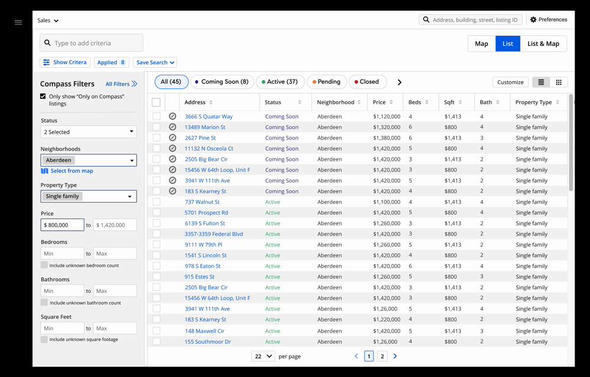Open the 5701 Prospect Rd listing link
The height and width of the screenshot is (377, 590).
point(206,213)
